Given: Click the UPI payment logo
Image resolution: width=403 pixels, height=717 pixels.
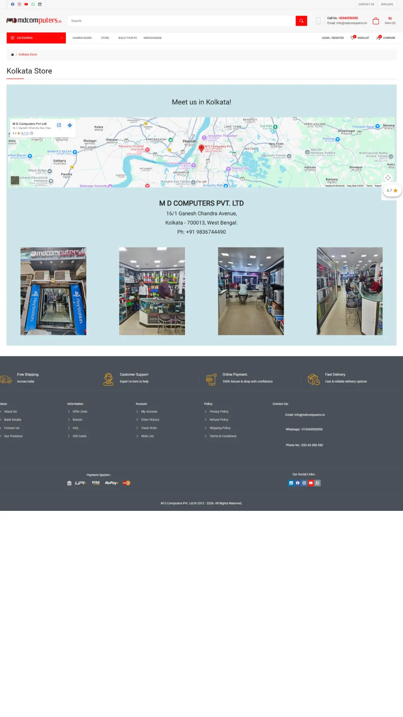Looking at the screenshot, I should click(80, 483).
